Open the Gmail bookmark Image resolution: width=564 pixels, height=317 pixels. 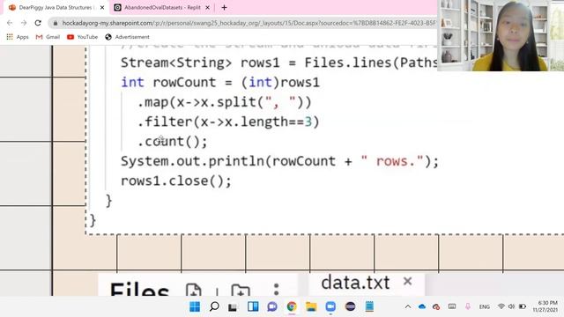tap(48, 37)
